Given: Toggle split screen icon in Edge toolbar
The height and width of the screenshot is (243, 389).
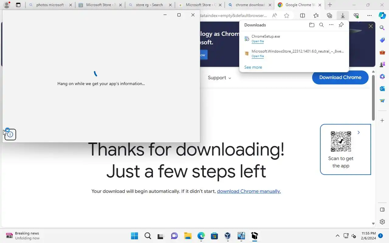Looking at the screenshot, I should [303, 15].
